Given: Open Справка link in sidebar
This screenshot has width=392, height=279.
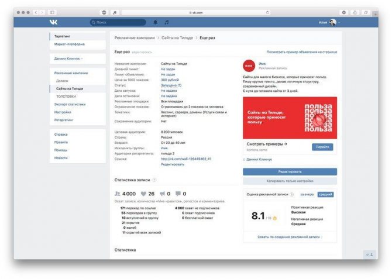Looking at the screenshot, I should pos(61,135).
